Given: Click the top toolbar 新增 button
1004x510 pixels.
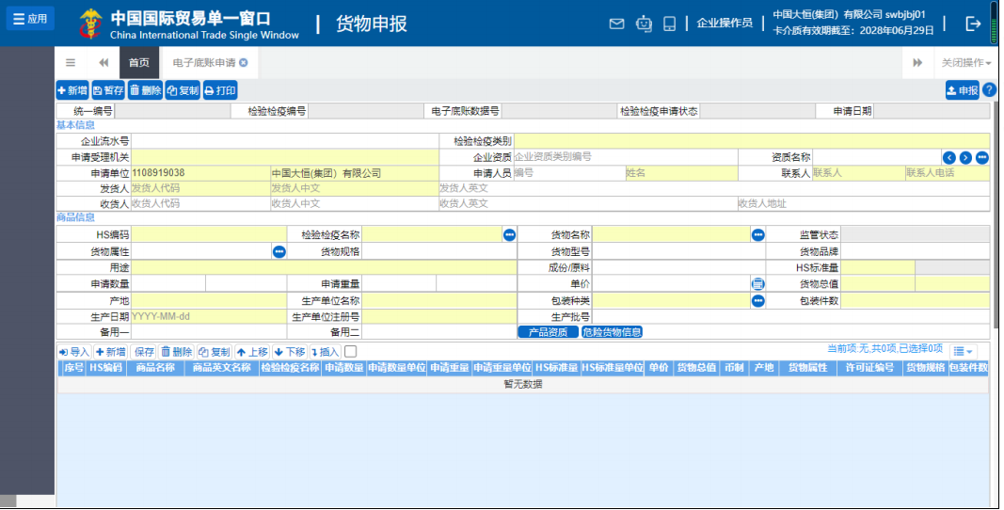Looking at the screenshot, I should click(x=72, y=90).
